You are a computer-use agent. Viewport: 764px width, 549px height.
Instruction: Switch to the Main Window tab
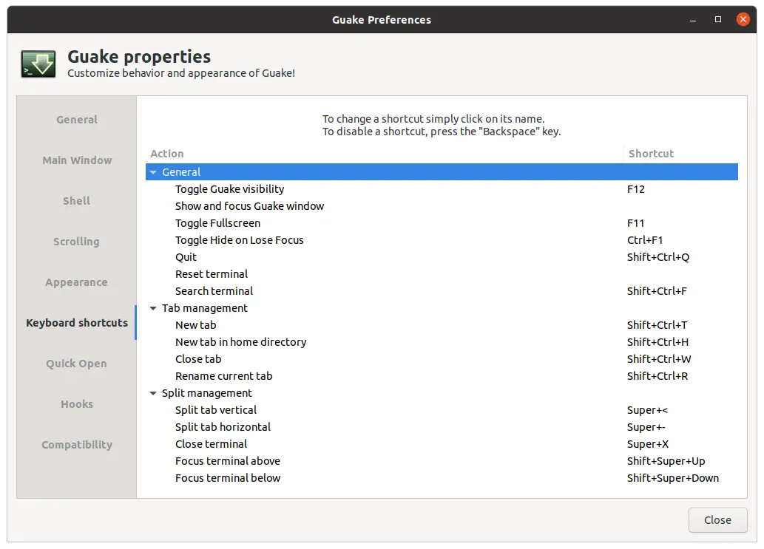tap(77, 160)
